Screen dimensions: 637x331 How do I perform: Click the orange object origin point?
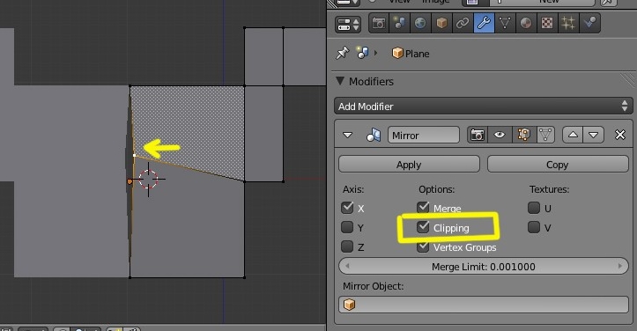point(130,181)
